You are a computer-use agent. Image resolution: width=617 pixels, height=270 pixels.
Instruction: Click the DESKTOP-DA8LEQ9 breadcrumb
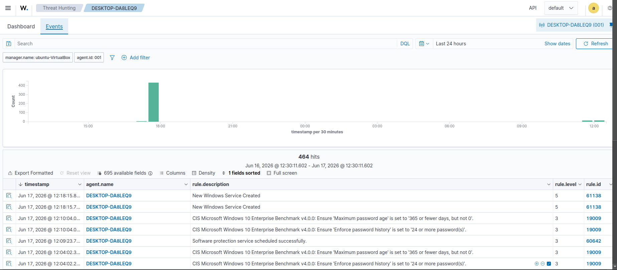pyautogui.click(x=114, y=8)
